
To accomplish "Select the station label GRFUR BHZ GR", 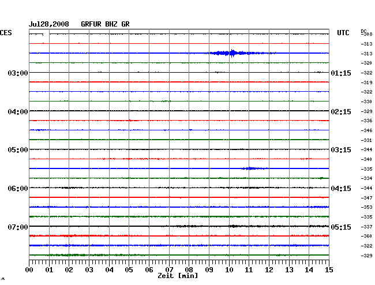I will [105, 24].
